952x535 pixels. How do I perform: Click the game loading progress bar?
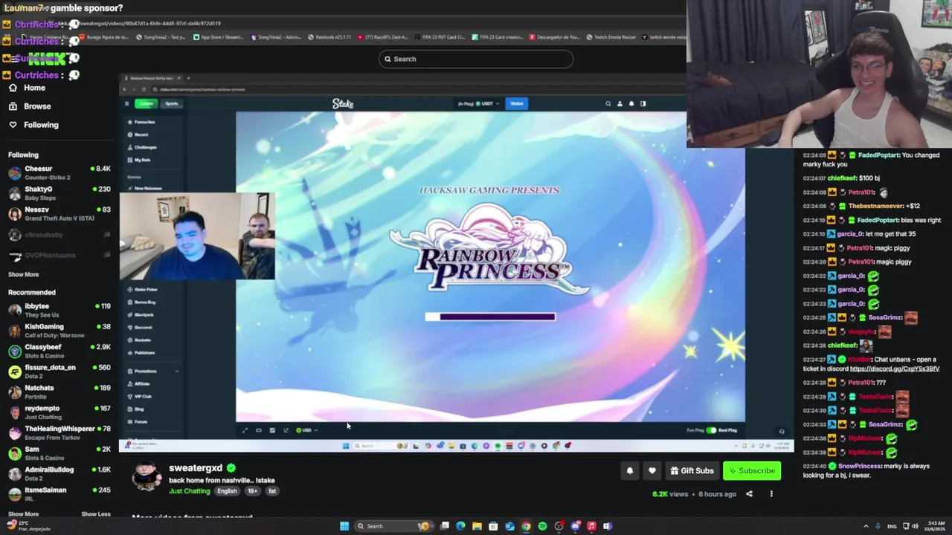[490, 317]
